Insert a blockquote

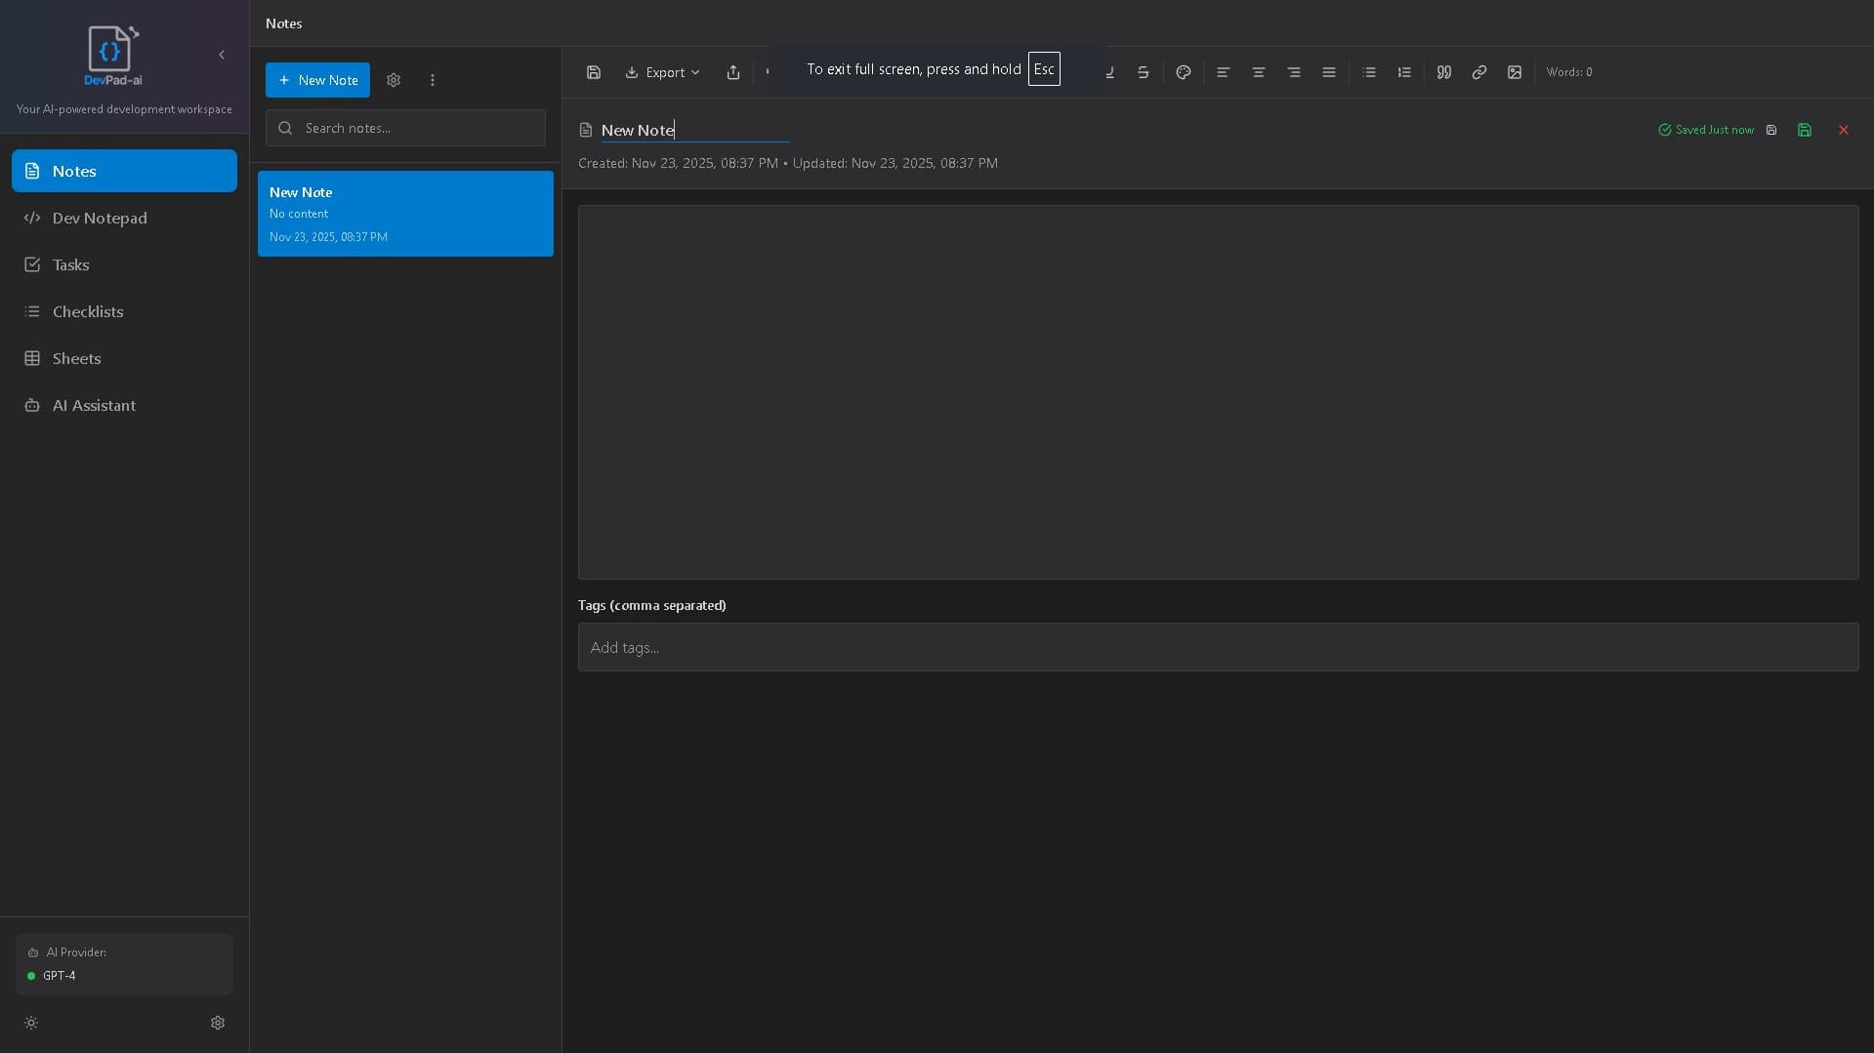click(1444, 71)
